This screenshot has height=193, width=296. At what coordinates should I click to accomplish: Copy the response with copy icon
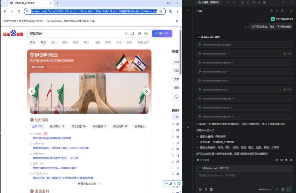pyautogui.click(x=286, y=160)
